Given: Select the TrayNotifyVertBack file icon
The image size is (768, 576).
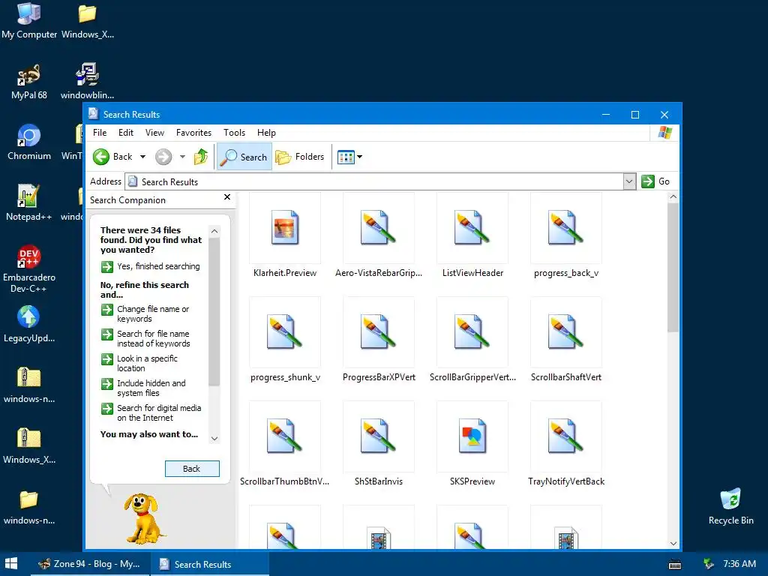Looking at the screenshot, I should pyautogui.click(x=565, y=436).
